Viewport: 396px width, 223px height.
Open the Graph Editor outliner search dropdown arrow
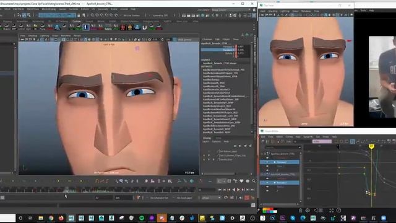pyautogui.click(x=299, y=147)
